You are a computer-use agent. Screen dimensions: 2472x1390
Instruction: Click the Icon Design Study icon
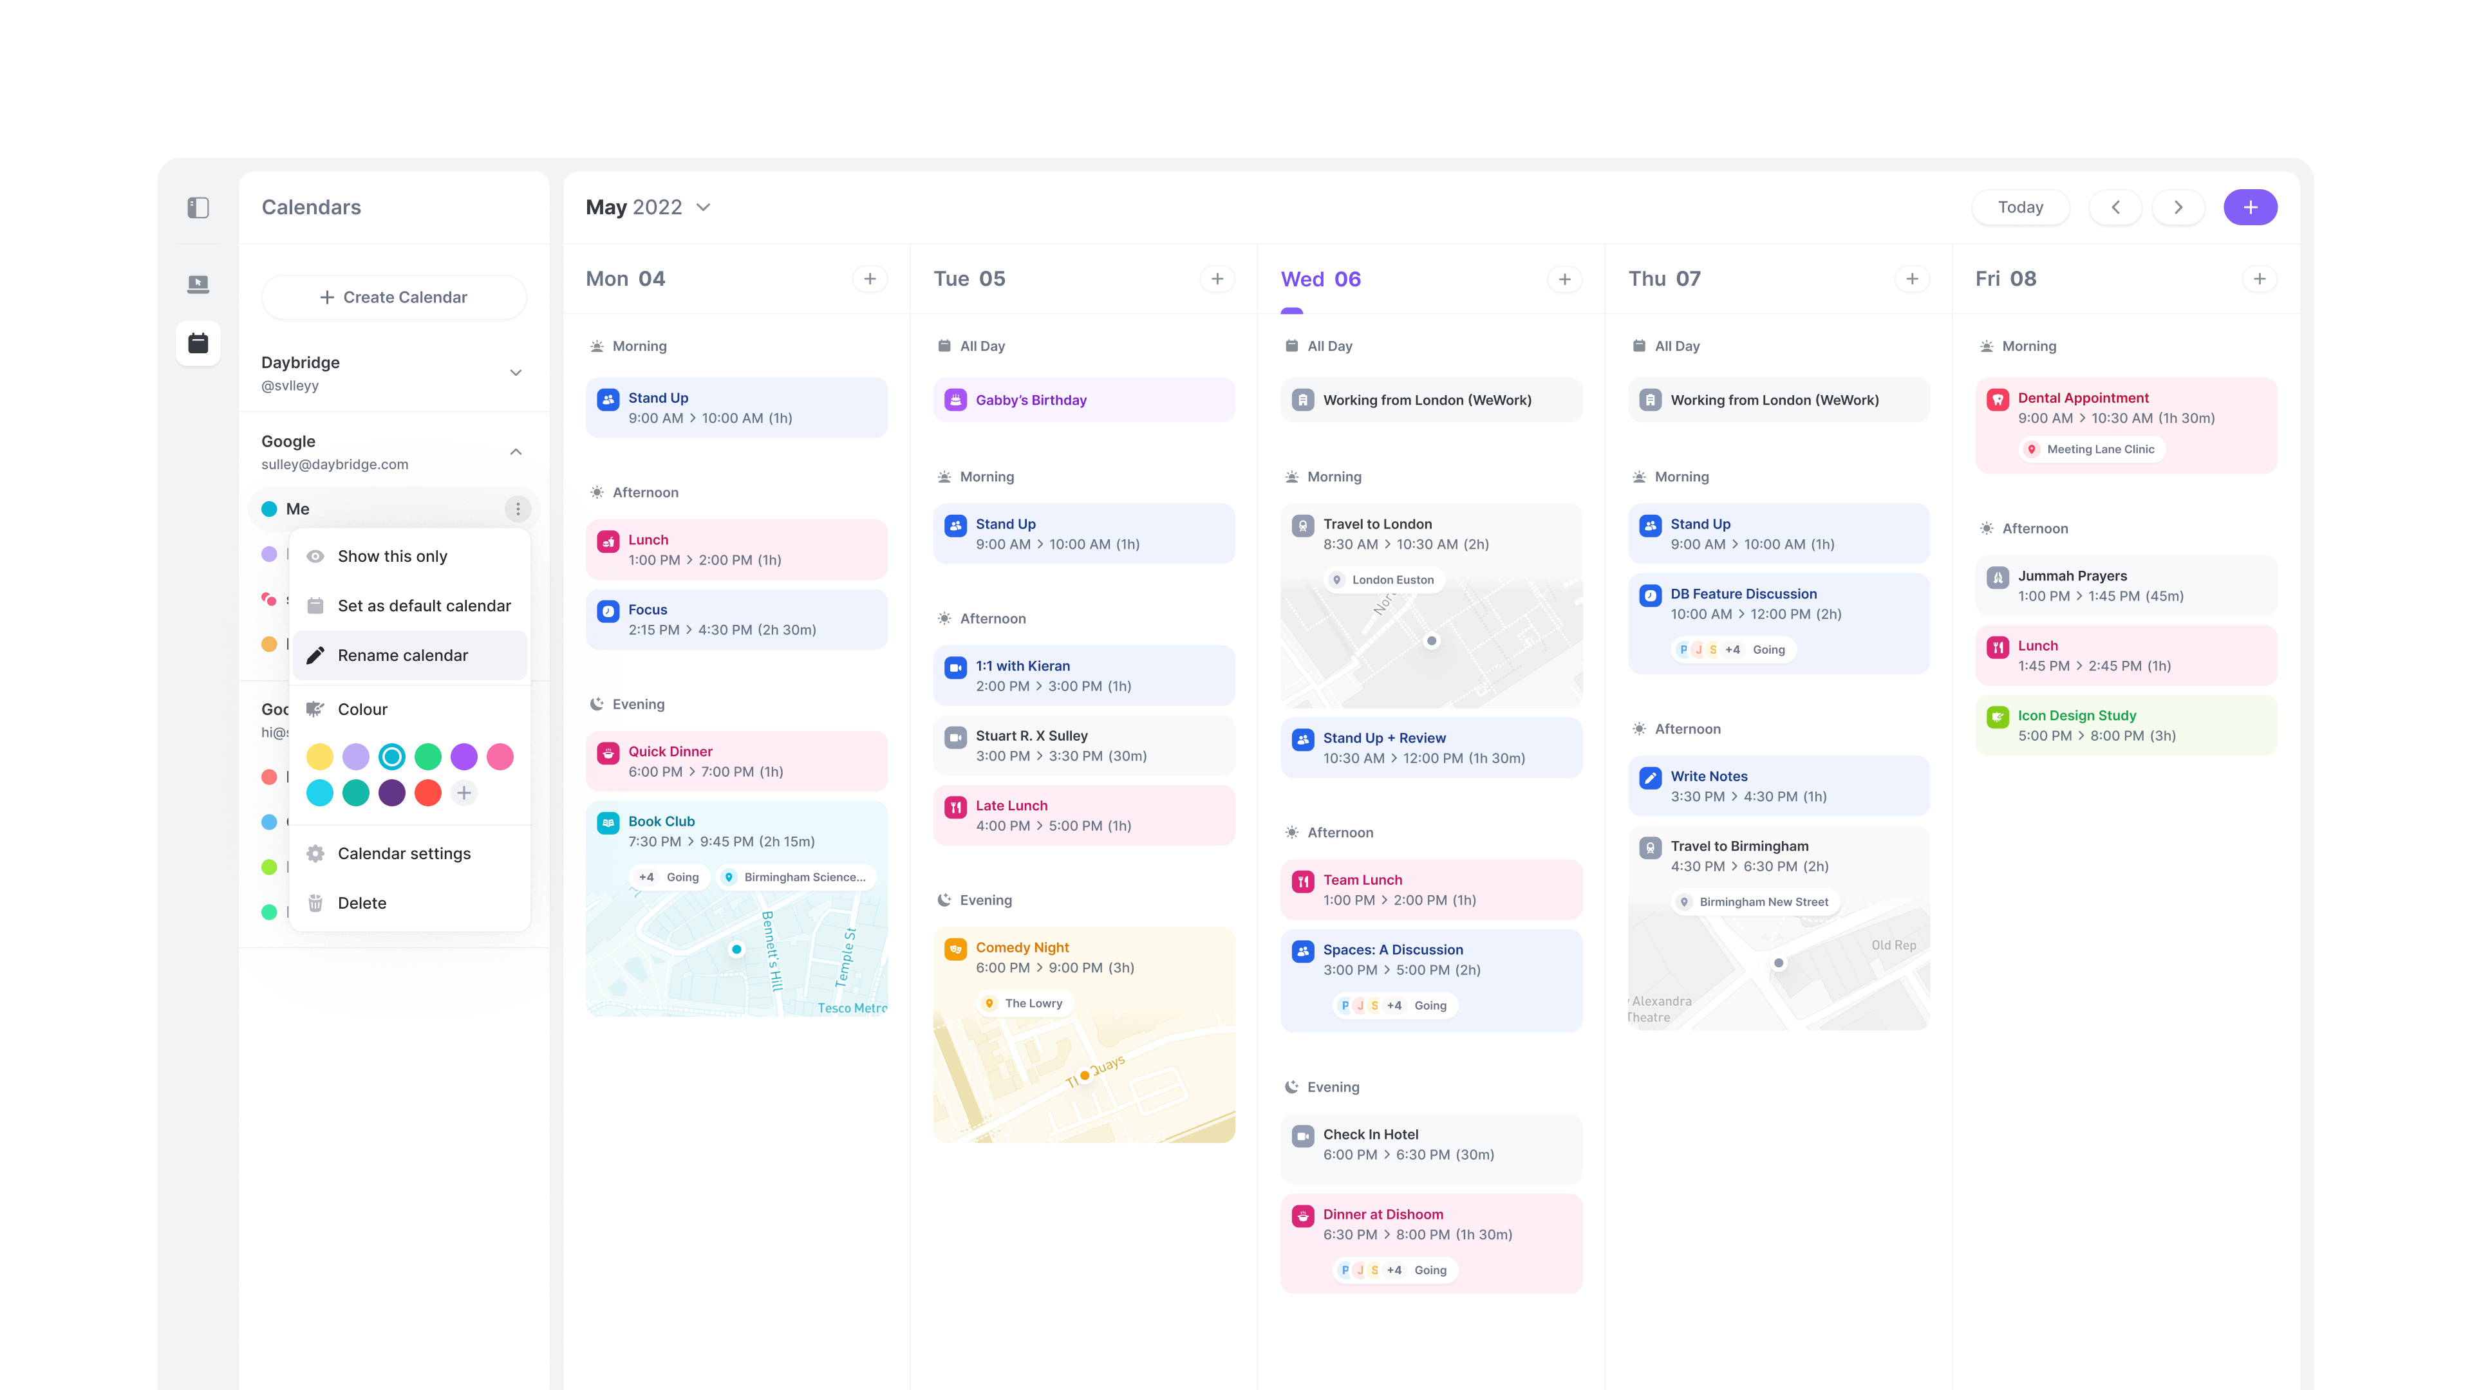(x=1997, y=717)
